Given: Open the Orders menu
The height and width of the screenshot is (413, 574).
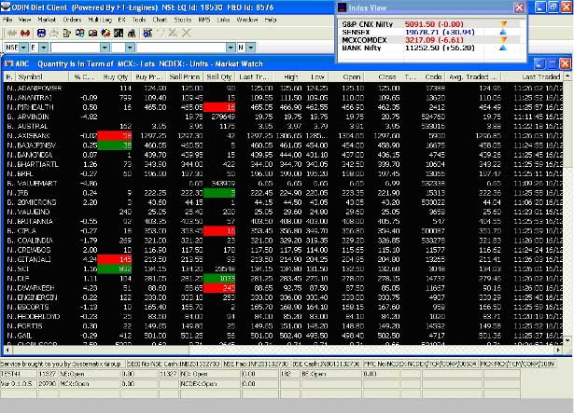Looking at the screenshot, I should (x=72, y=20).
